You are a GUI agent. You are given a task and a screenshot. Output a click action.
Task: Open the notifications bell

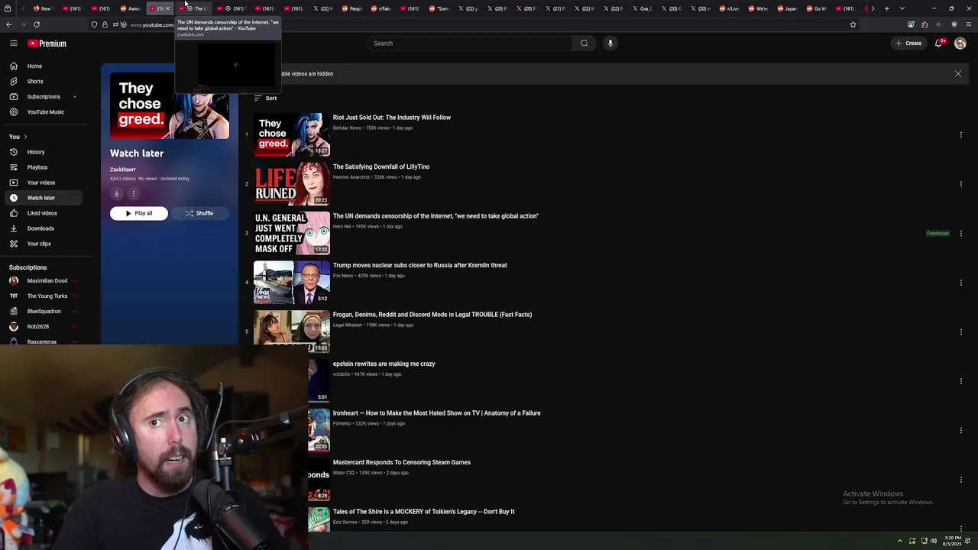tap(939, 44)
